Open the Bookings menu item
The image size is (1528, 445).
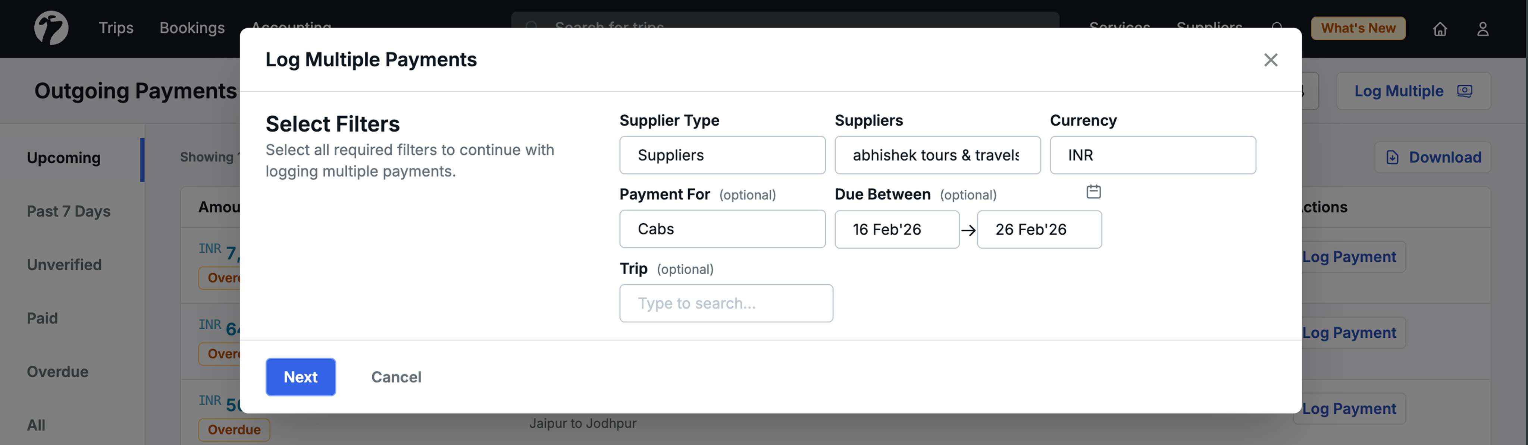pos(192,28)
